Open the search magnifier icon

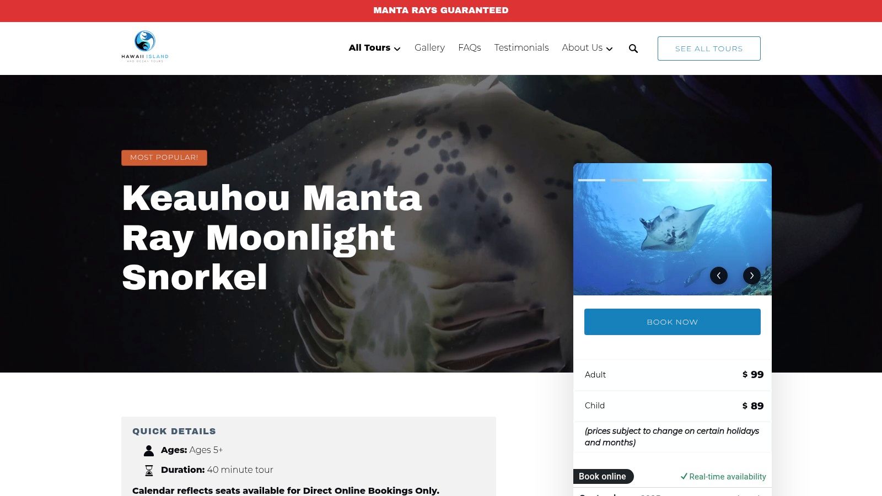633,48
